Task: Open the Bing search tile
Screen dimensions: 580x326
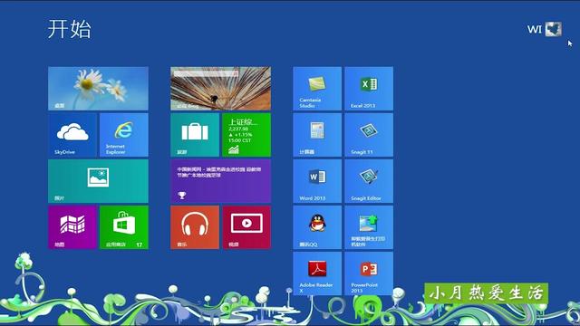Action: (220, 89)
